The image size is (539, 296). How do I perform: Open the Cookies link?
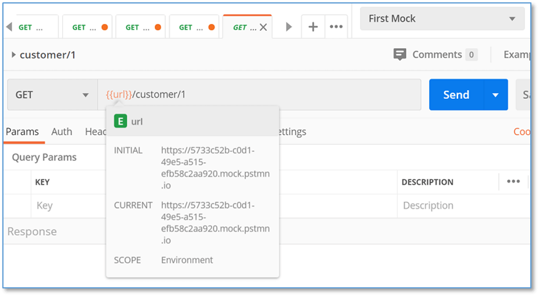522,131
